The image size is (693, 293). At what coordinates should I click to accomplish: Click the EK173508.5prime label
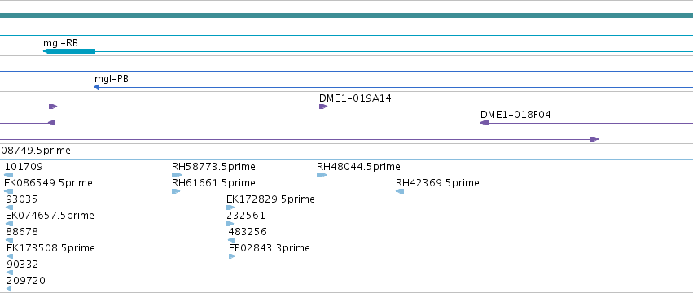(50, 248)
